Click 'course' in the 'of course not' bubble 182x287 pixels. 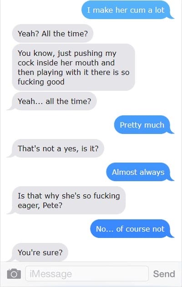(x=137, y=229)
